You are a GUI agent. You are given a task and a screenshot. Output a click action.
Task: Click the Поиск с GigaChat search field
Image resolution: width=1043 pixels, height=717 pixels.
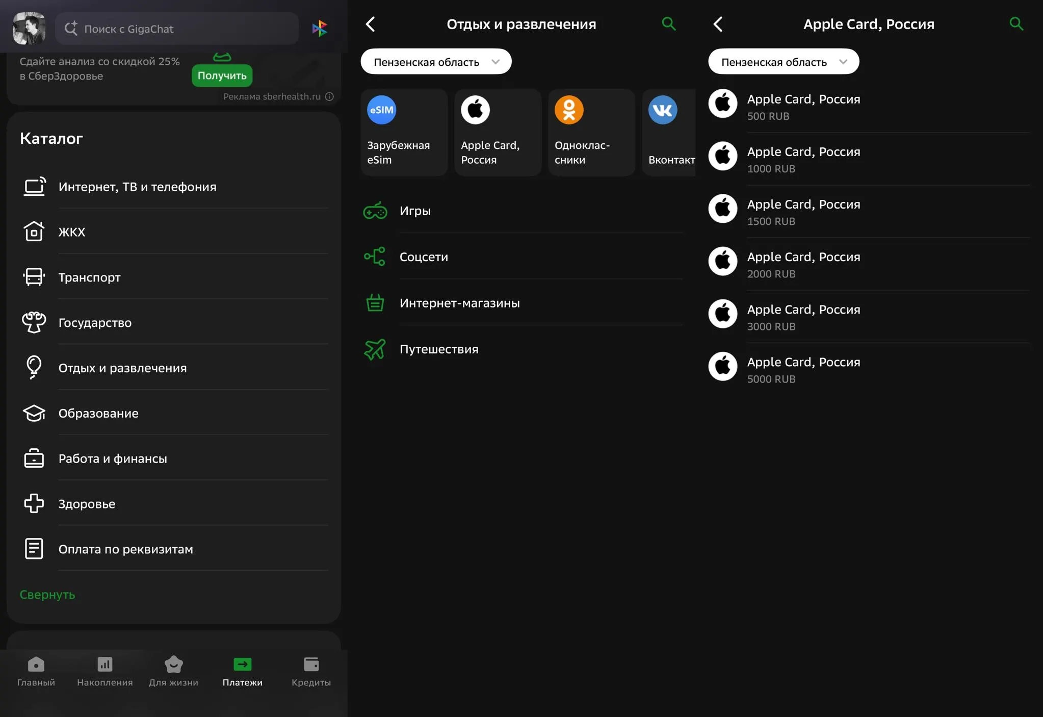(x=176, y=29)
